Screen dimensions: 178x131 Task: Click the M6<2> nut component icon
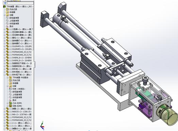tap(7, 114)
